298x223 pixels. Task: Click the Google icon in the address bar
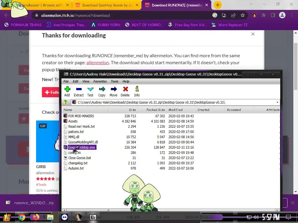coord(215,15)
